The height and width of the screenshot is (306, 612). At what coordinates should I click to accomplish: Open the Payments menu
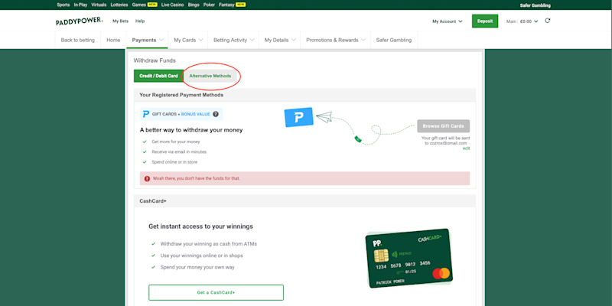pyautogui.click(x=147, y=40)
